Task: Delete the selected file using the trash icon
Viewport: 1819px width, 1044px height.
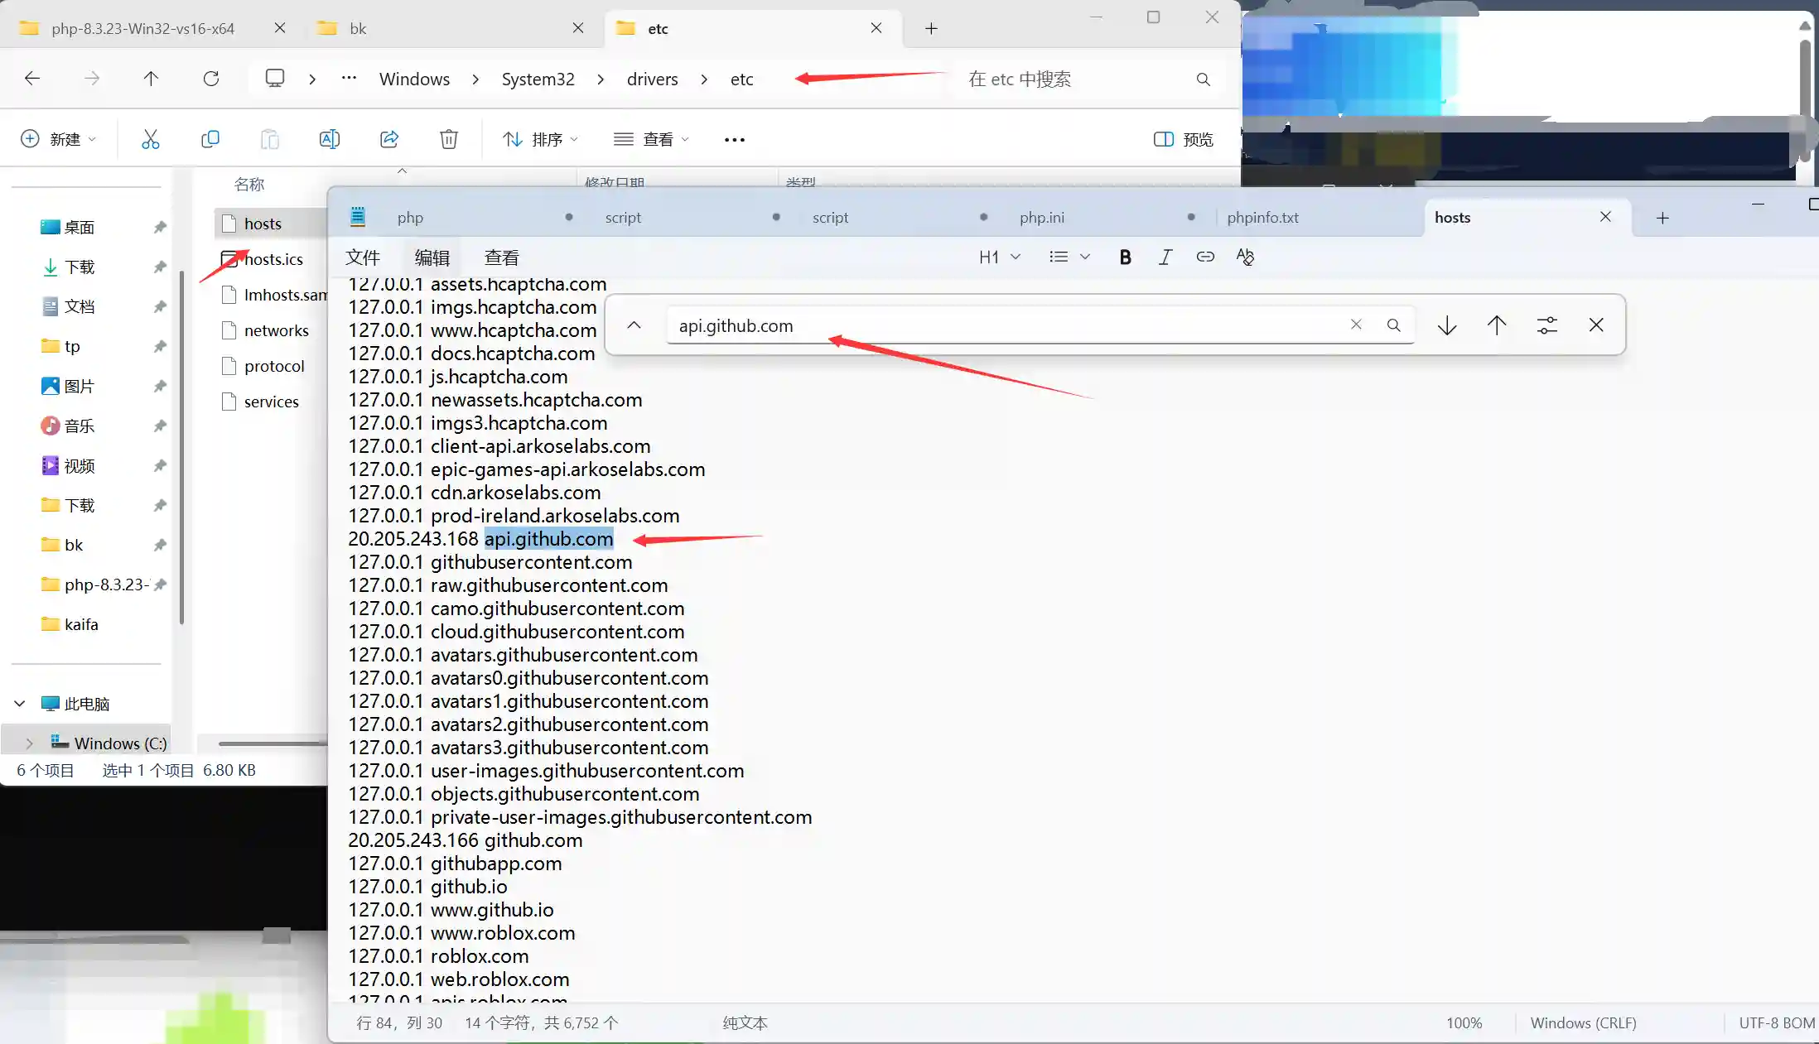Action: point(448,138)
